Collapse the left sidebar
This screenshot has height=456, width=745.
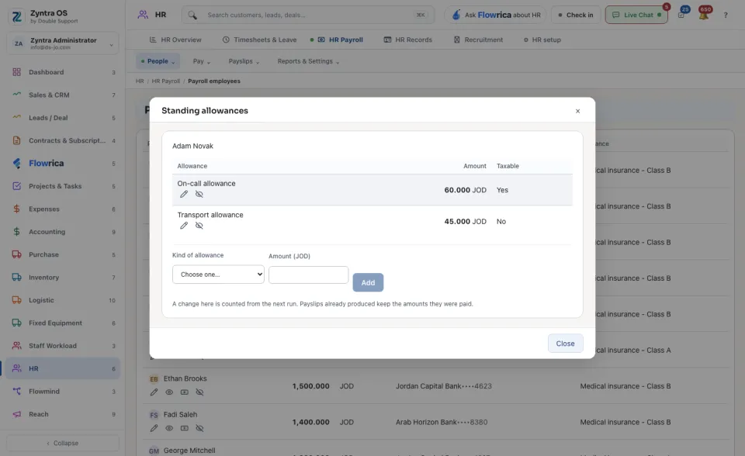[63, 443]
